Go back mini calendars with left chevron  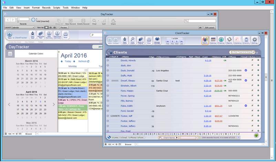[9, 104]
